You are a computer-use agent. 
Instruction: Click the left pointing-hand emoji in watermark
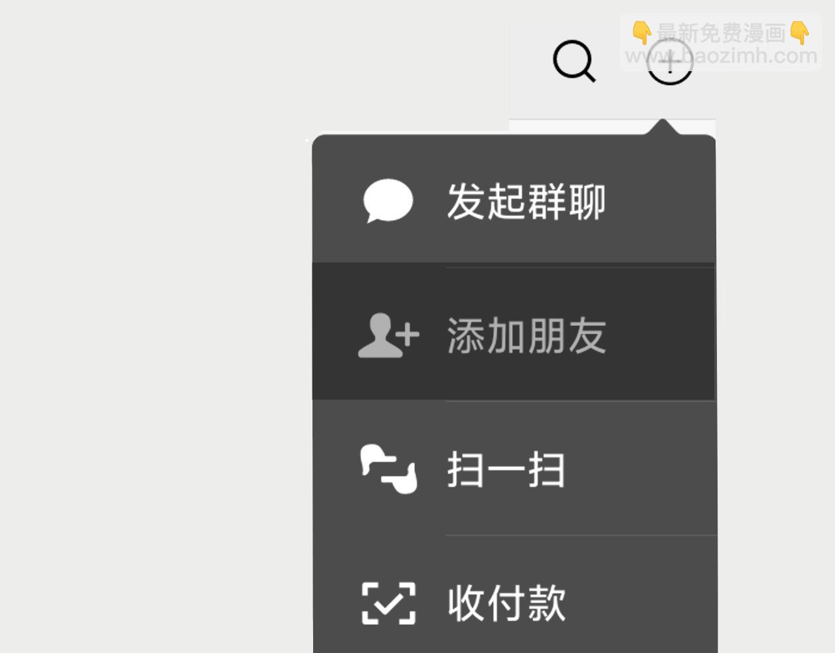pyautogui.click(x=642, y=32)
